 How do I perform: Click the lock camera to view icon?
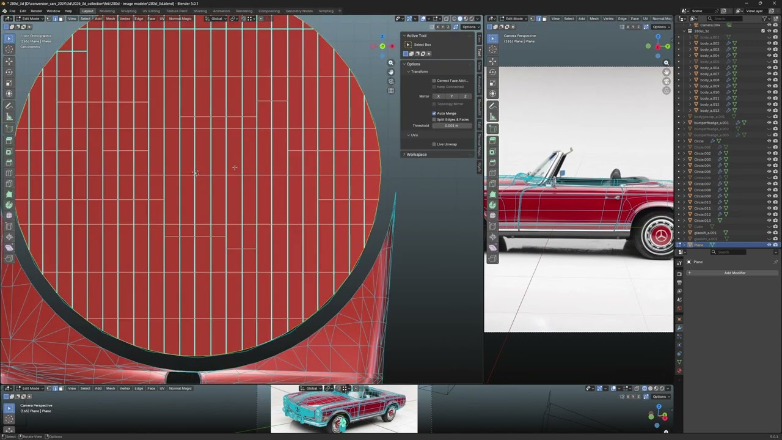click(667, 90)
